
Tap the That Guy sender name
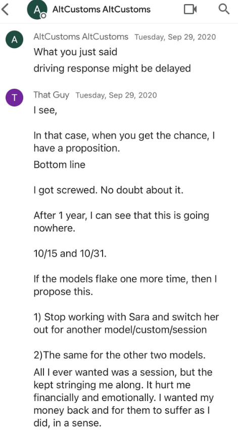52,95
